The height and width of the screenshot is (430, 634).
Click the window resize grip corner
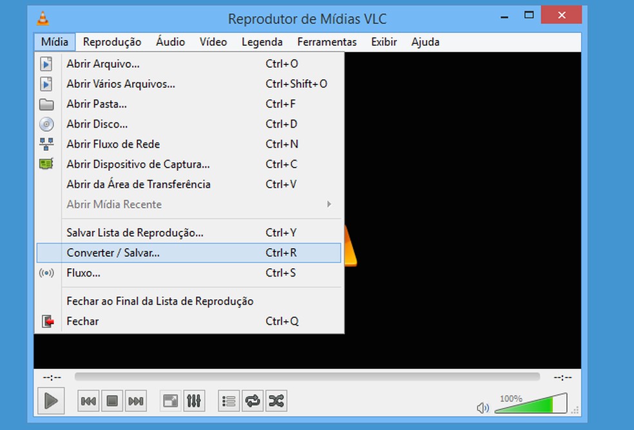[x=575, y=410]
